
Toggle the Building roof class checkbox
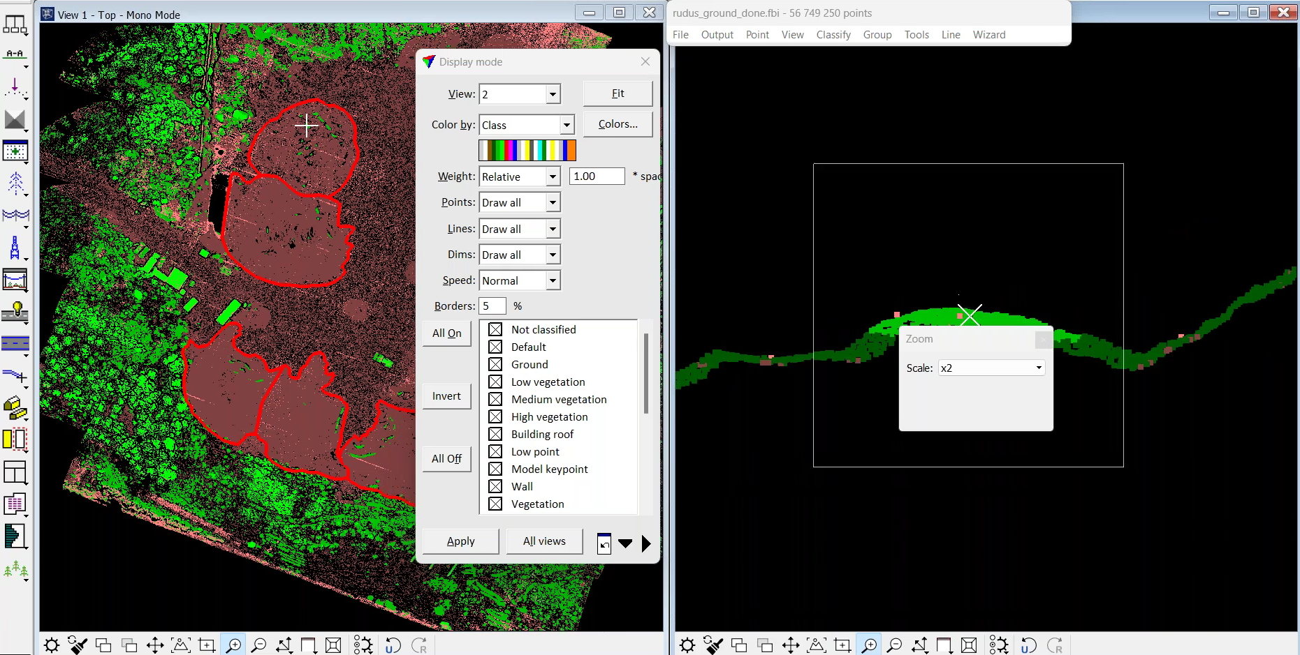(495, 434)
